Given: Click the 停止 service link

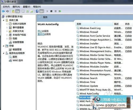Looking at the screenshot, I should click(40, 31).
